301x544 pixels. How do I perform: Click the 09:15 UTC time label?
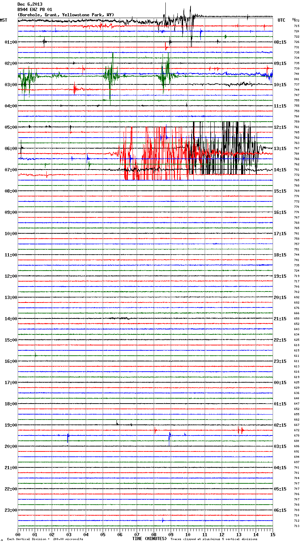tap(280, 63)
